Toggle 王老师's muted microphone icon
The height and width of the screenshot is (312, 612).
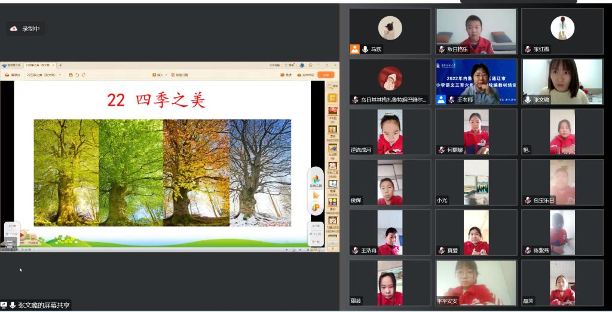[x=451, y=100]
